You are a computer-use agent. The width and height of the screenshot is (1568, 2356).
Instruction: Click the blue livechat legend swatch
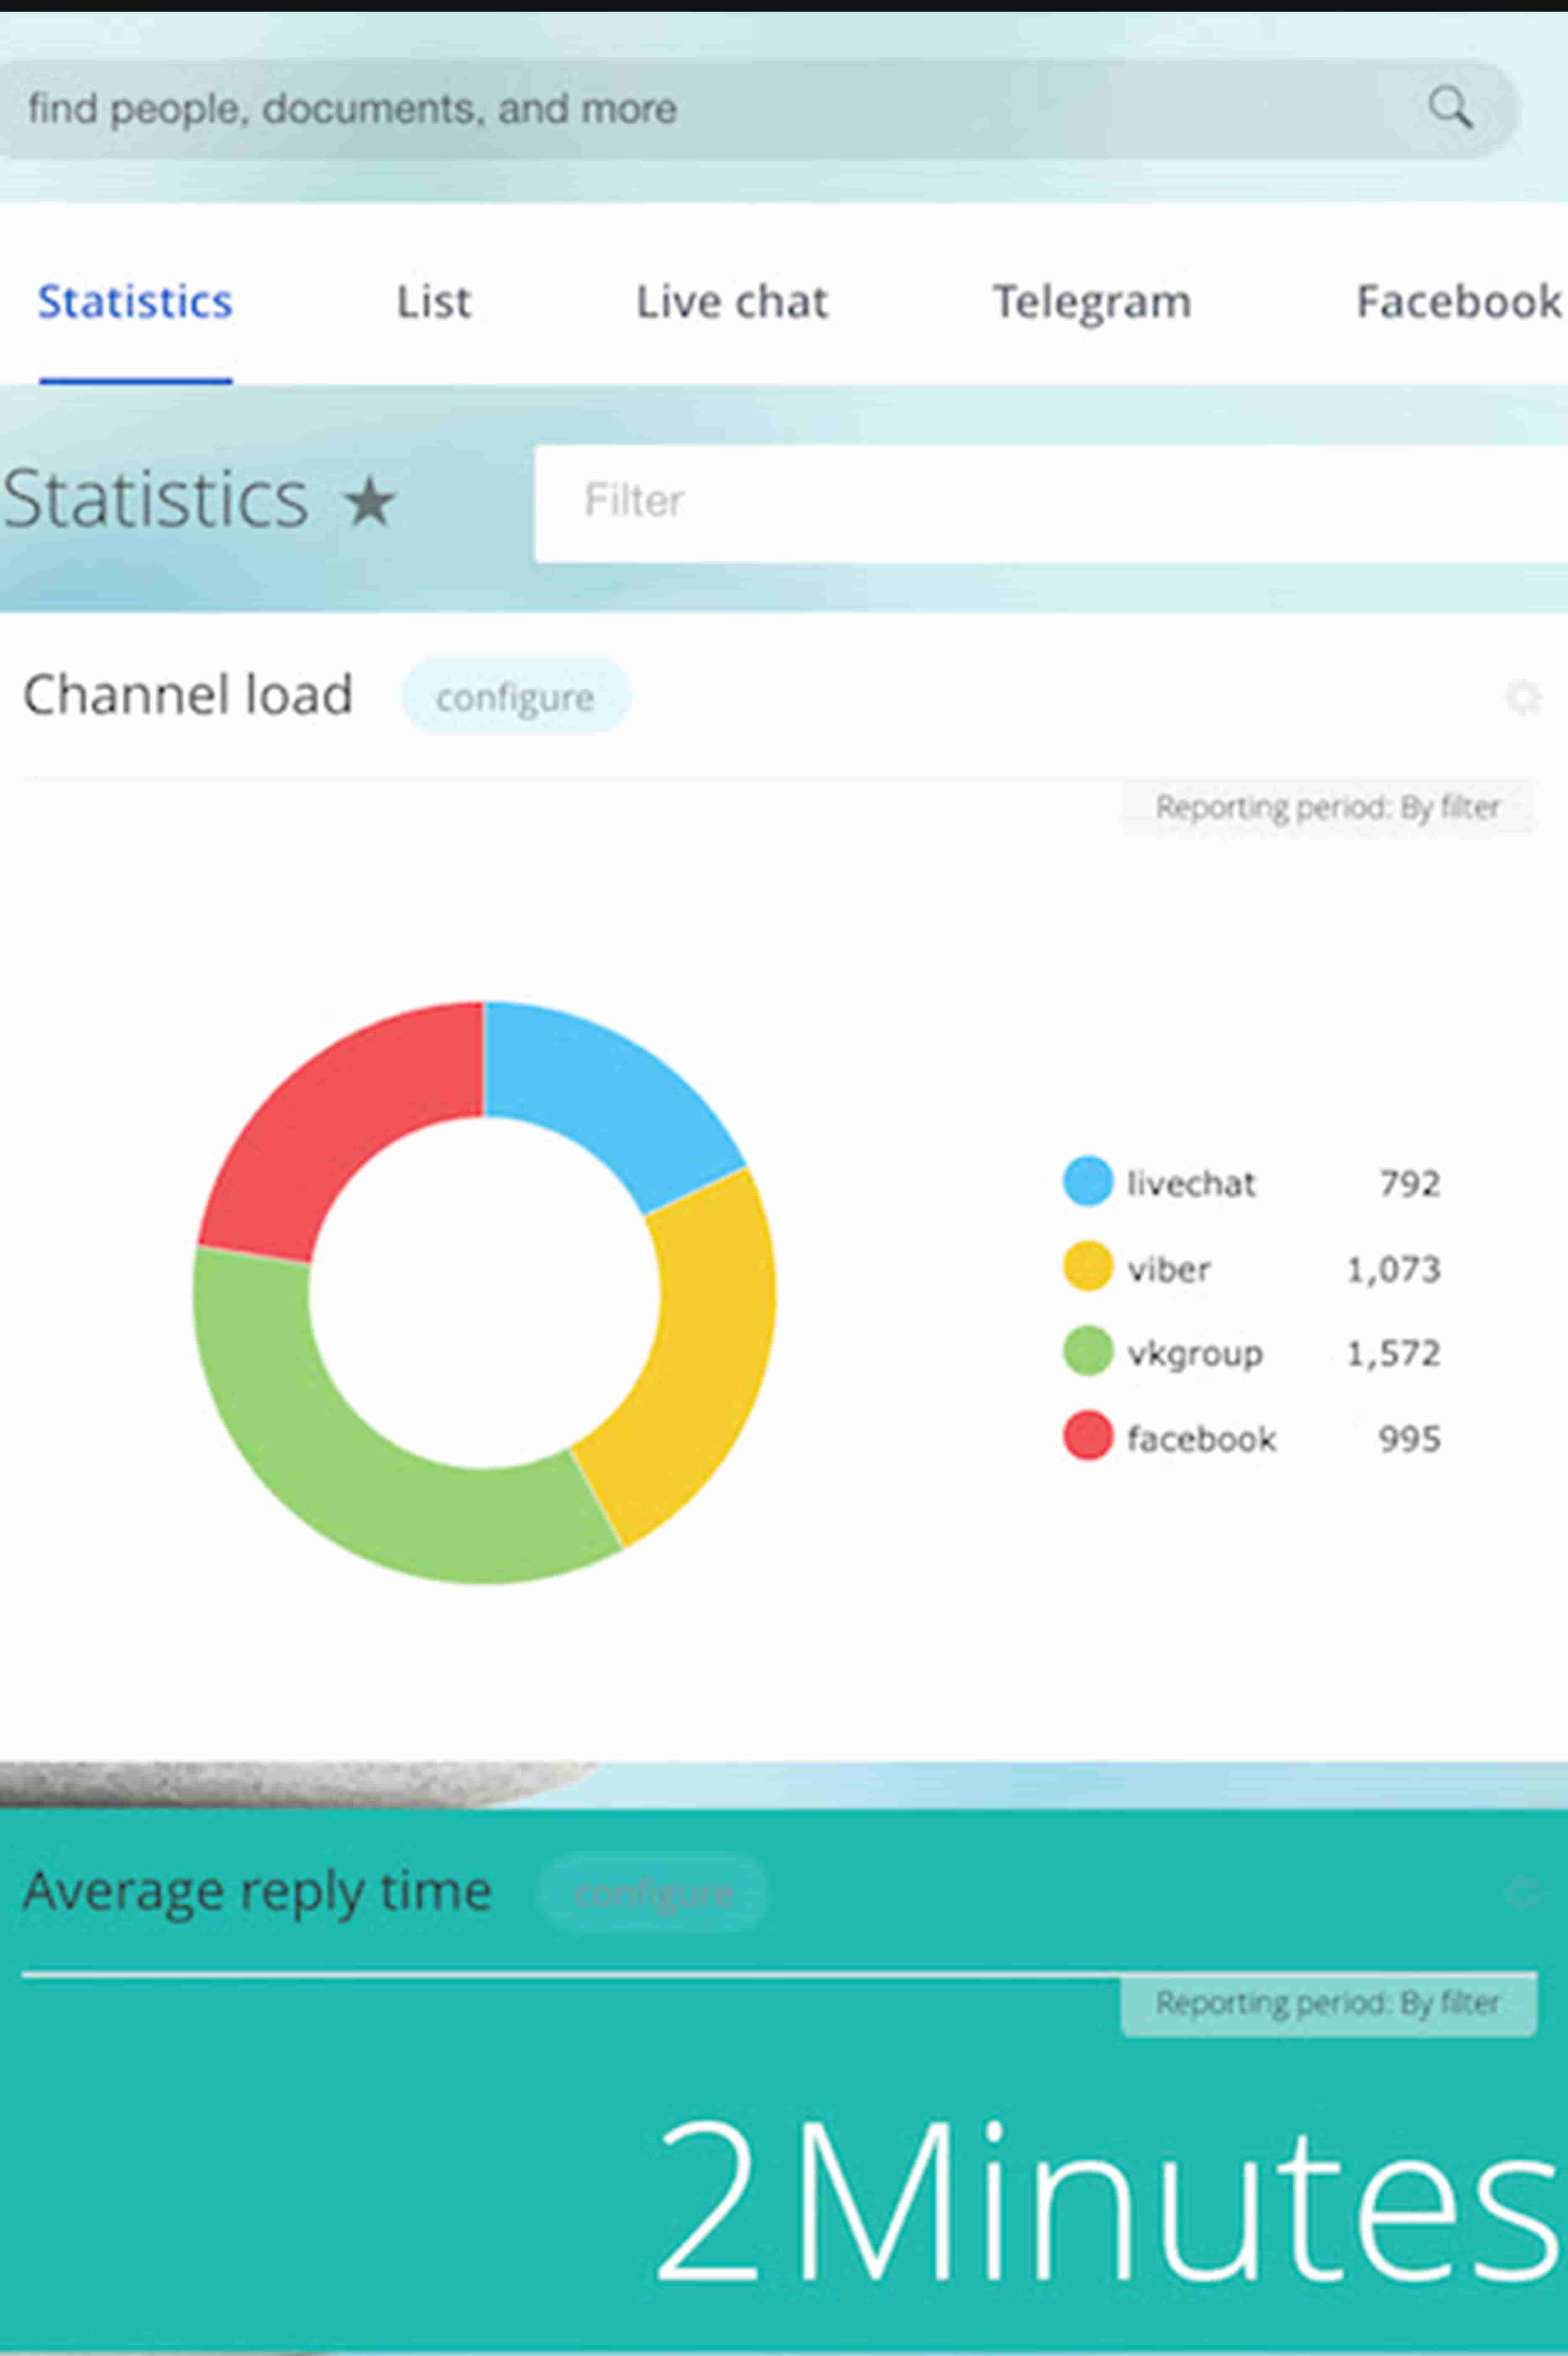point(1087,1181)
